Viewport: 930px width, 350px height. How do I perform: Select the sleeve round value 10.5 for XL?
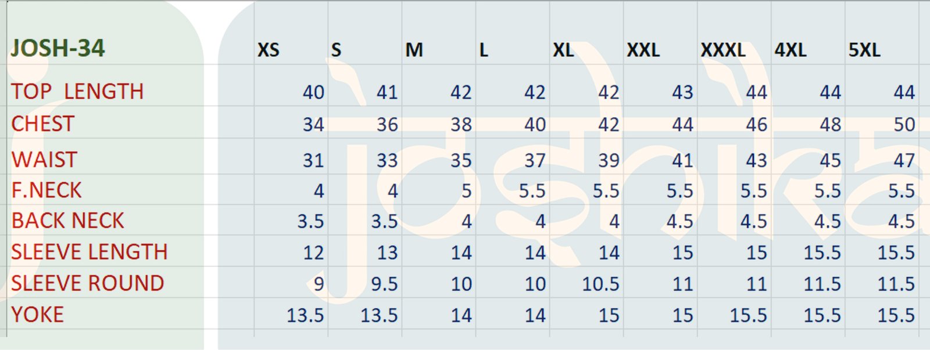pos(600,284)
